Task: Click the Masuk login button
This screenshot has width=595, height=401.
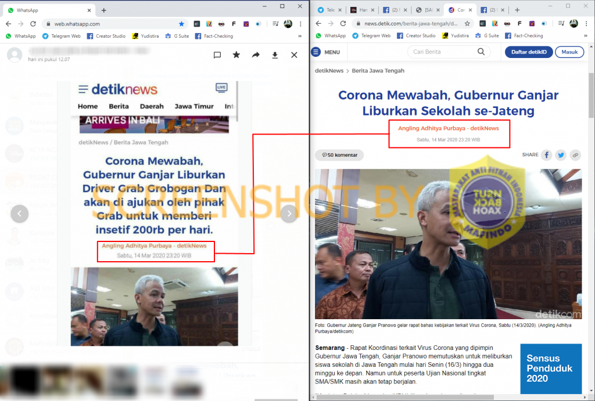Action: (x=569, y=52)
